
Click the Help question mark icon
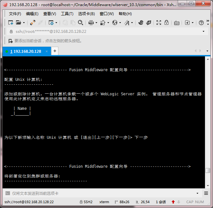201,23
